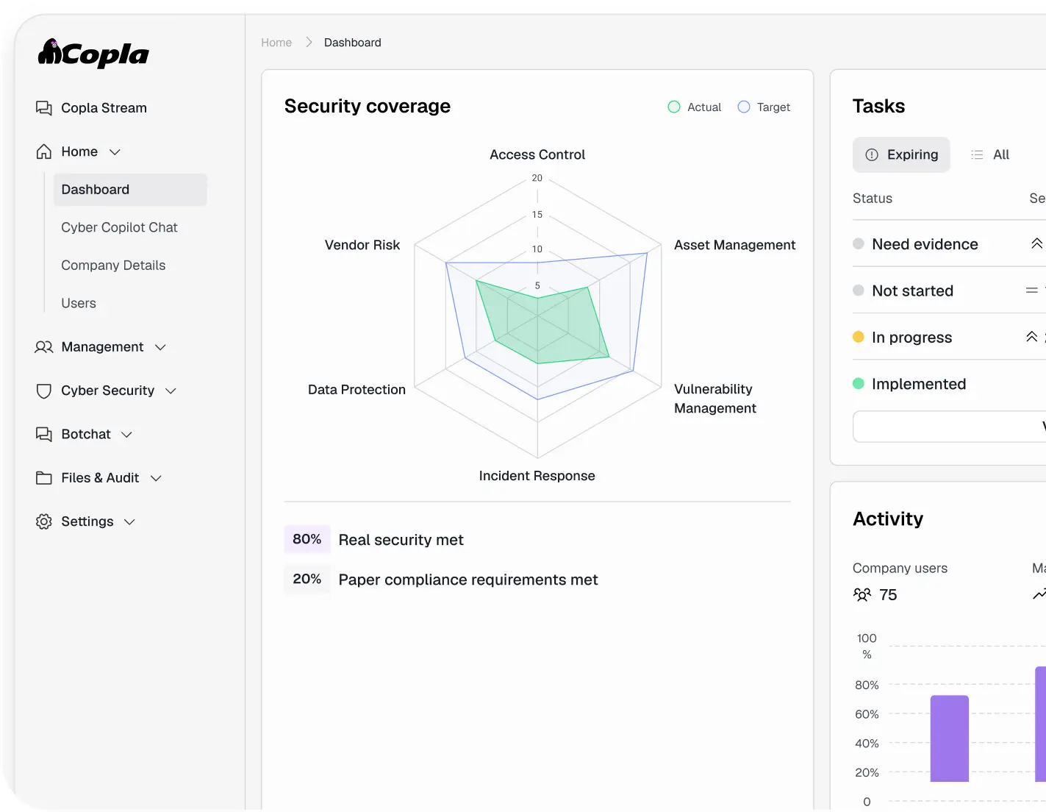Click the Files & Audit folder icon
Viewport: 1046px width, 812px height.
44,478
